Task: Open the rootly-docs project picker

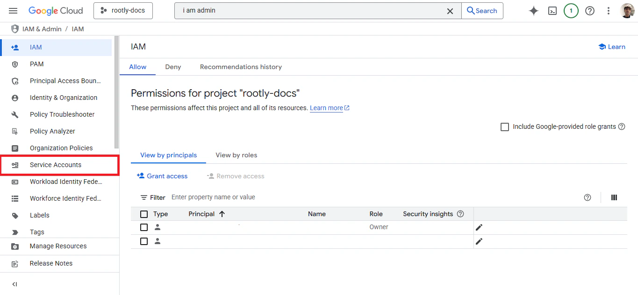Action: [x=123, y=10]
